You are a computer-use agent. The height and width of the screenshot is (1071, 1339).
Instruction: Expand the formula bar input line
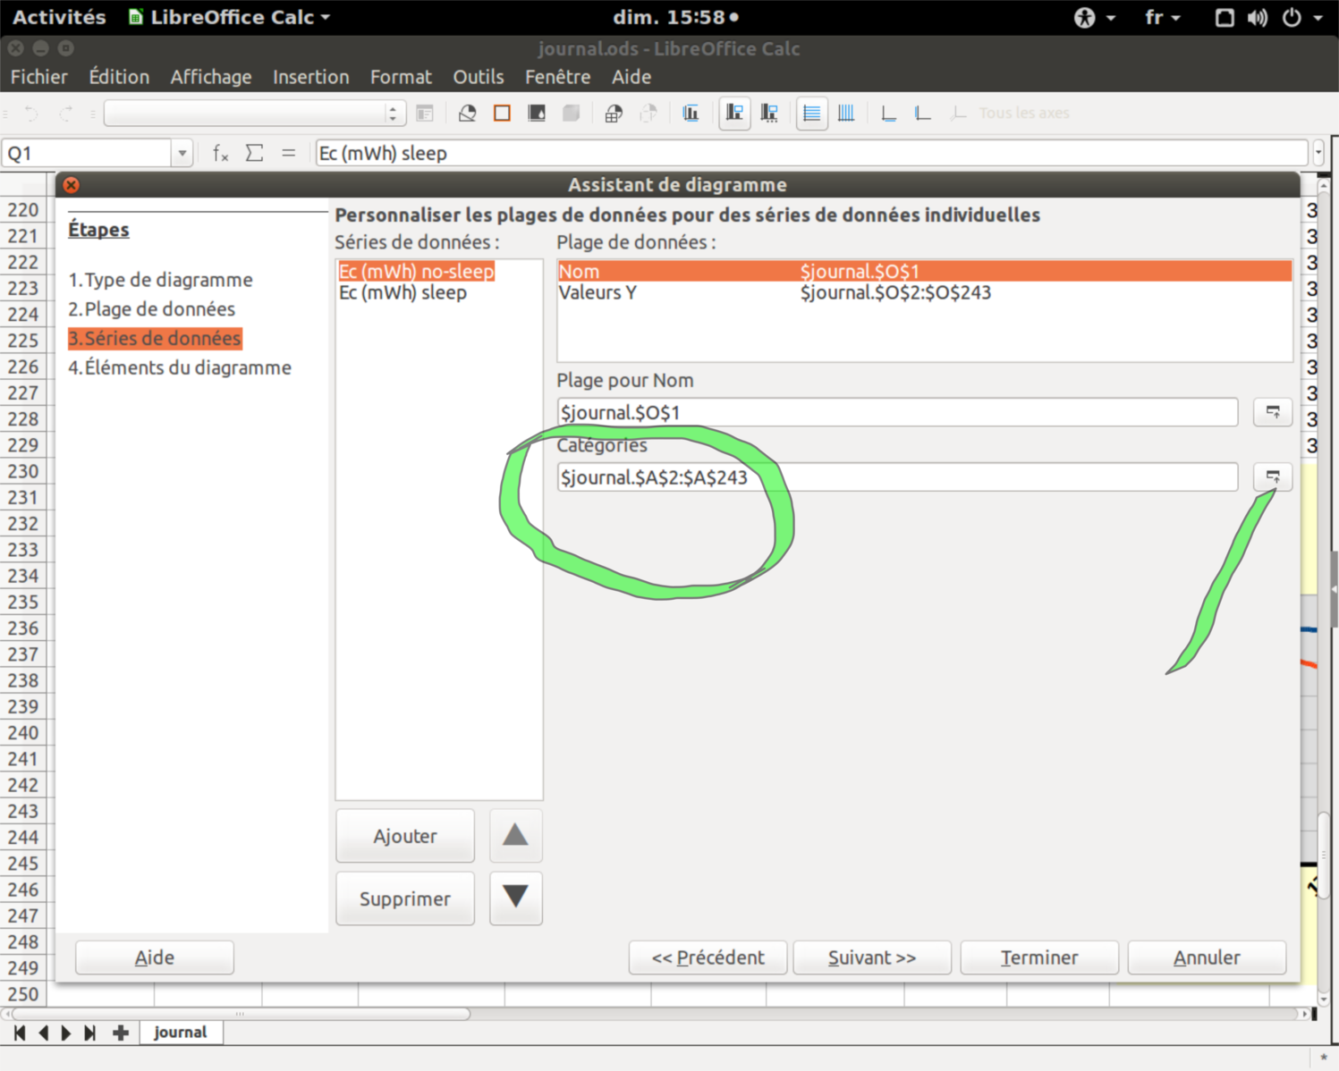[x=1318, y=154]
